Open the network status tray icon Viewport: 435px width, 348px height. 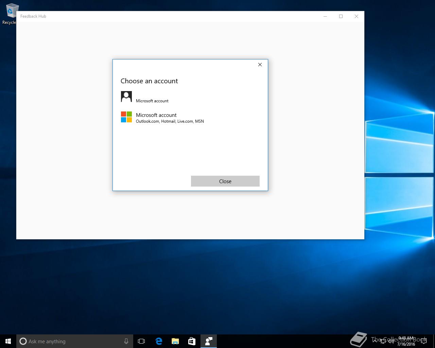383,341
